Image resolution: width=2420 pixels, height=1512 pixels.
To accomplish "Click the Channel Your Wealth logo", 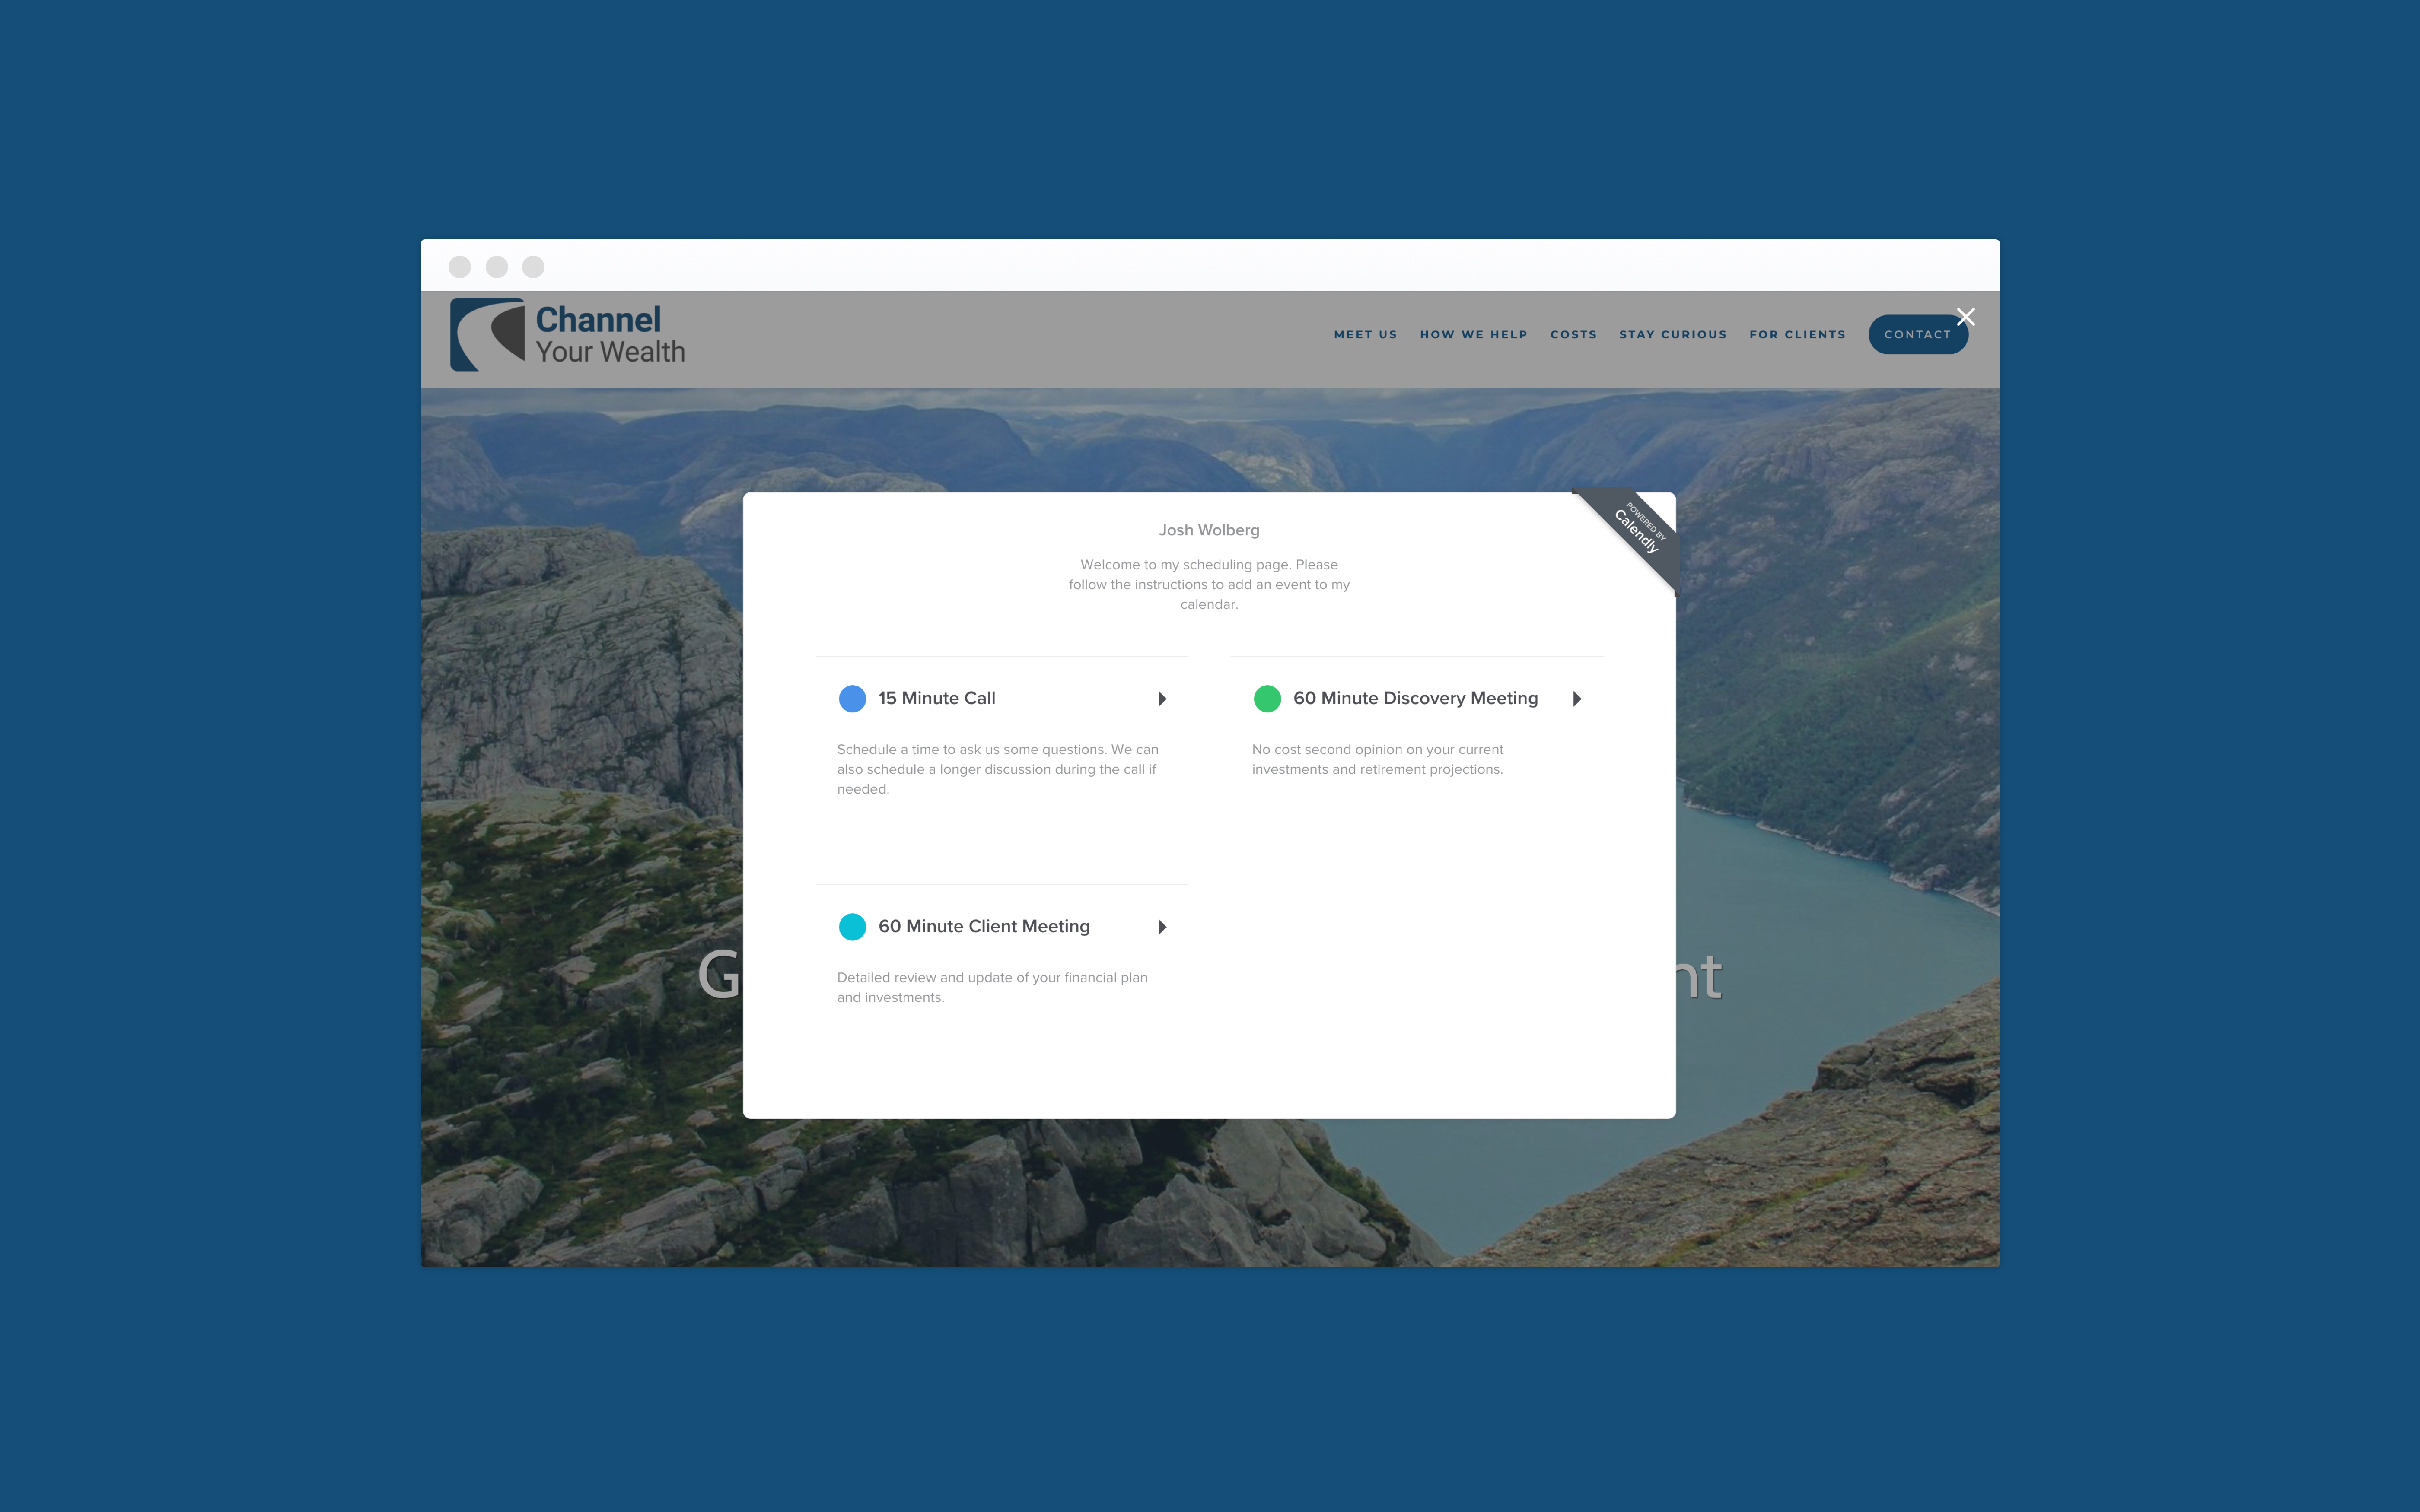I will point(567,335).
